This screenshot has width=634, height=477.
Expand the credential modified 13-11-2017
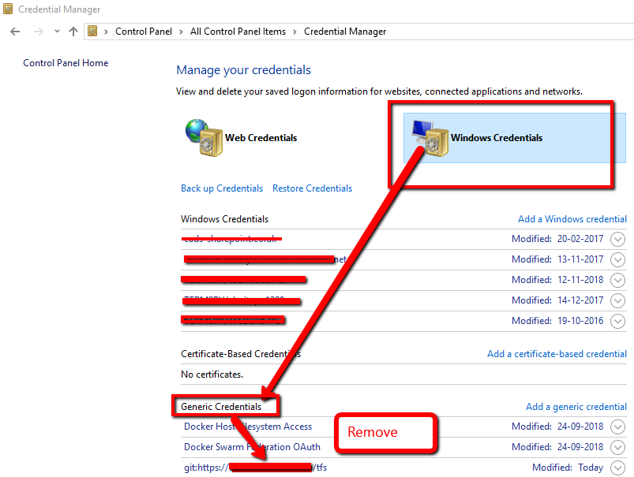[617, 259]
